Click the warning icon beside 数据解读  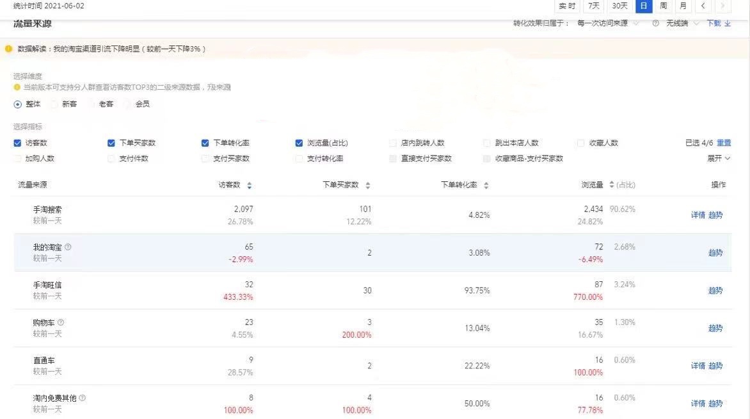click(8, 48)
